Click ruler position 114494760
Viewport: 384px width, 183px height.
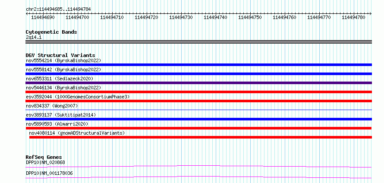[x=285, y=17]
